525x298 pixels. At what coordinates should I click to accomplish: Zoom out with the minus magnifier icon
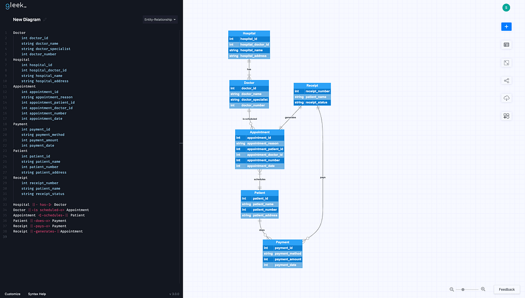[452, 289]
